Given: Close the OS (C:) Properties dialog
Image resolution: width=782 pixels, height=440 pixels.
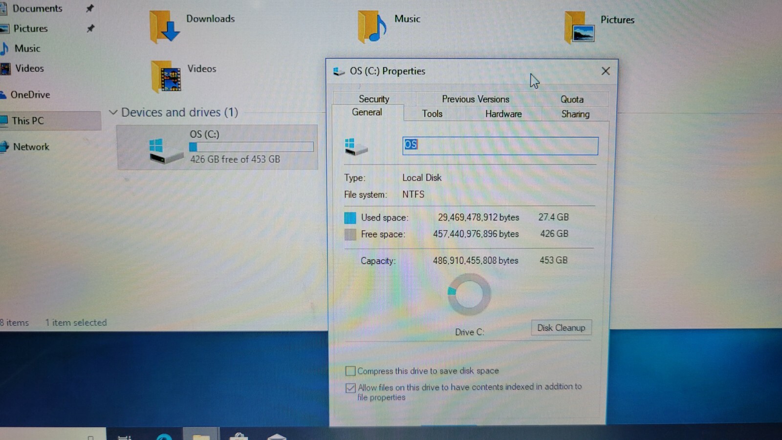Looking at the screenshot, I should pos(606,71).
